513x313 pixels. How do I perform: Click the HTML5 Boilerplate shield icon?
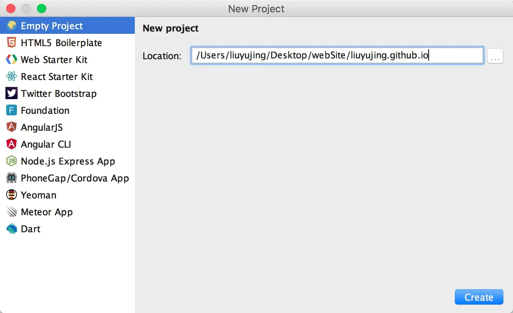click(12, 43)
